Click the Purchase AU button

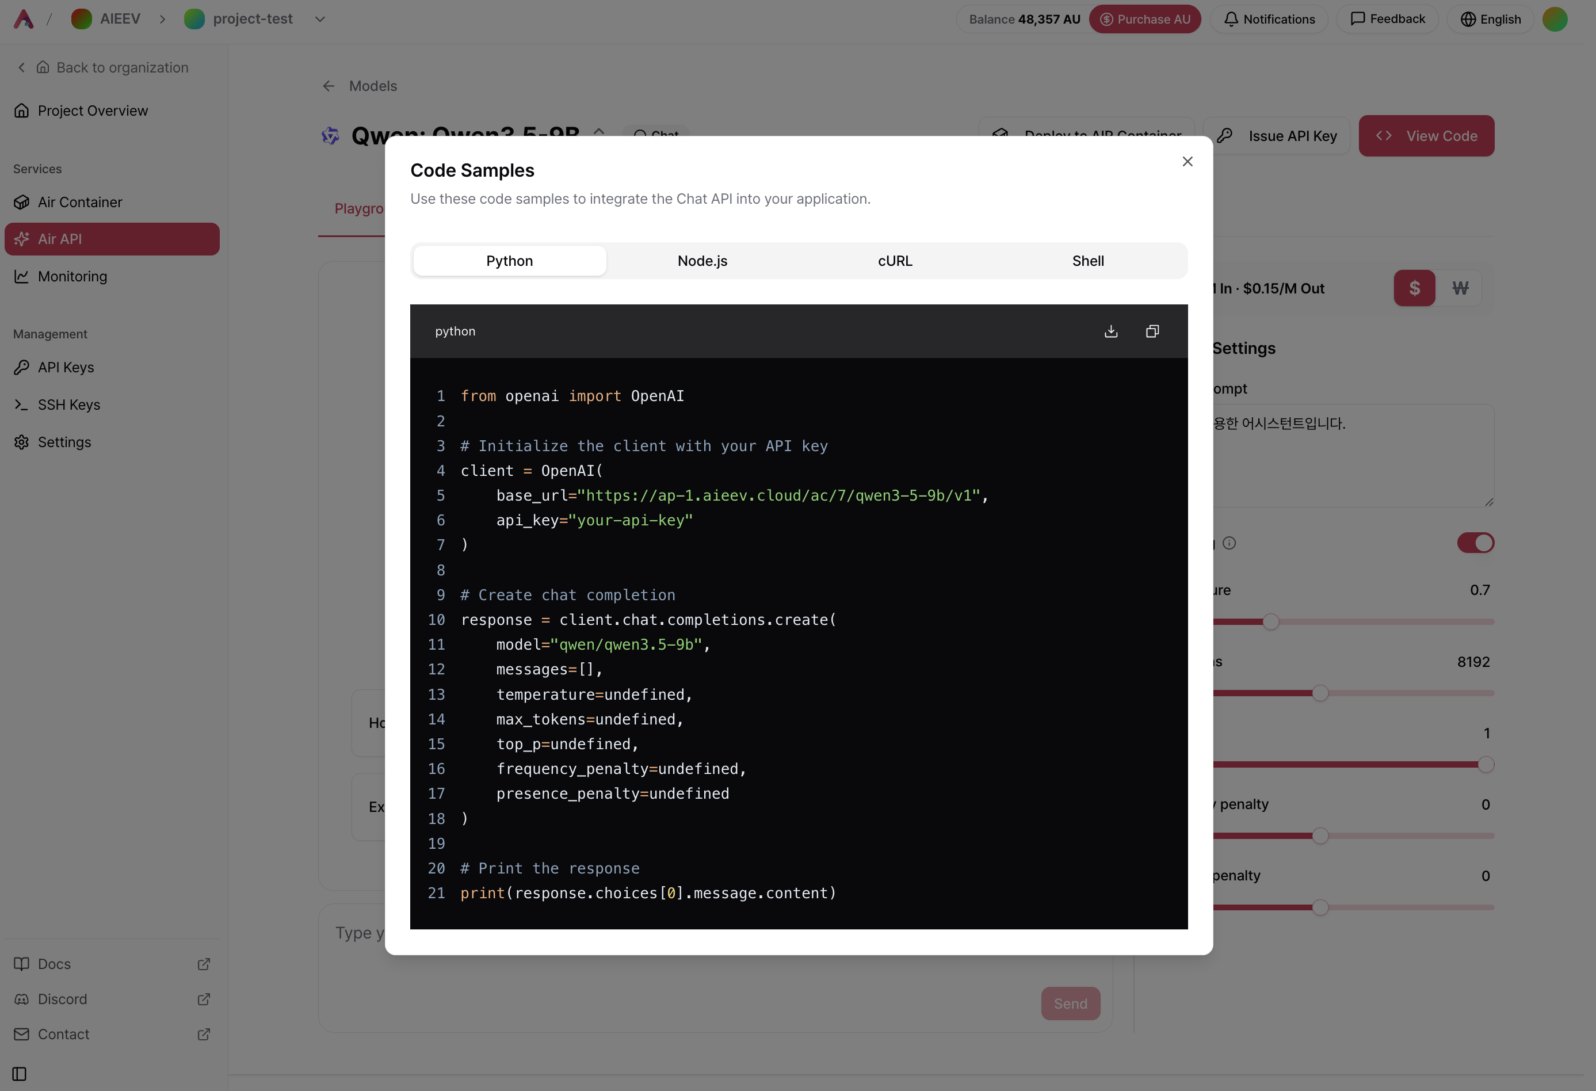pyautogui.click(x=1145, y=19)
